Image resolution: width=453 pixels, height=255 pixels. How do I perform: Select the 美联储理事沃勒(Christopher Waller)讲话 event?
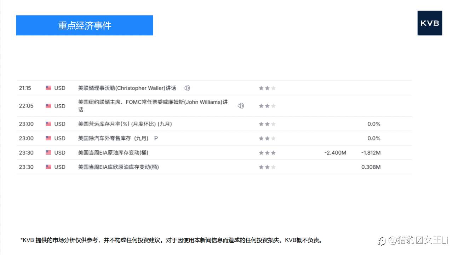[127, 88]
